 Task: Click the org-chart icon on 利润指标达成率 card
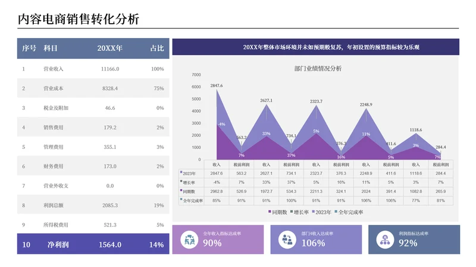(x=385, y=240)
